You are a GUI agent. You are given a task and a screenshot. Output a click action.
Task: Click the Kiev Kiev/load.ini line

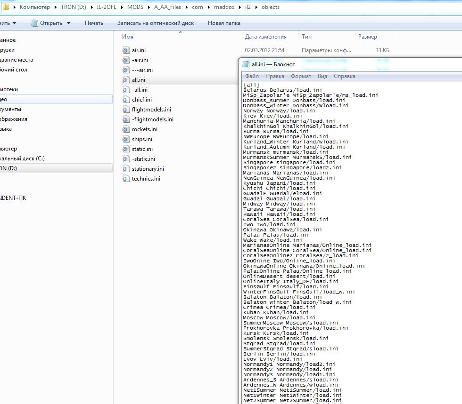coord(272,116)
